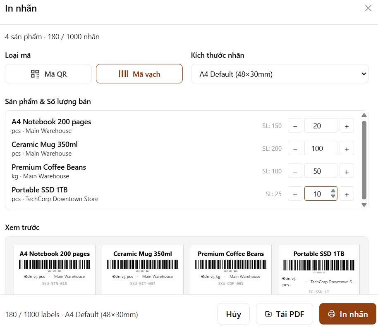This screenshot has width=378, height=327.
Task: Edit quantity field for Portable SSD 1TB
Action: 321,194
